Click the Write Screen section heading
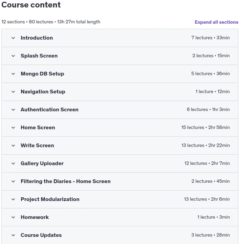 point(37,145)
